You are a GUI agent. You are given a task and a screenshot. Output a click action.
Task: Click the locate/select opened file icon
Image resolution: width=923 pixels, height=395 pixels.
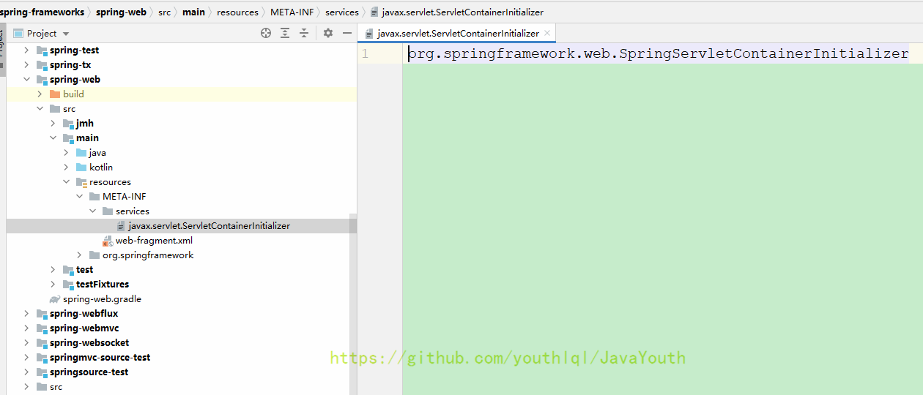coord(266,33)
